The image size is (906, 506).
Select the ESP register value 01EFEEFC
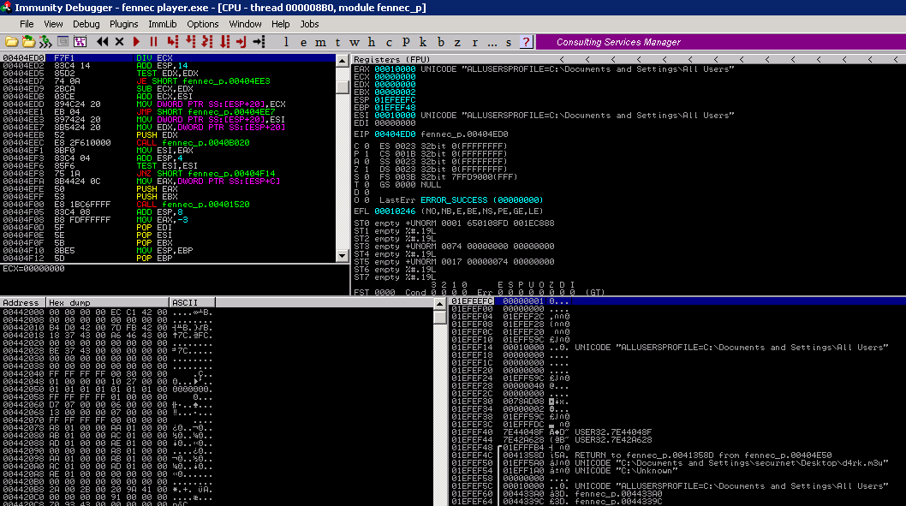tap(395, 100)
